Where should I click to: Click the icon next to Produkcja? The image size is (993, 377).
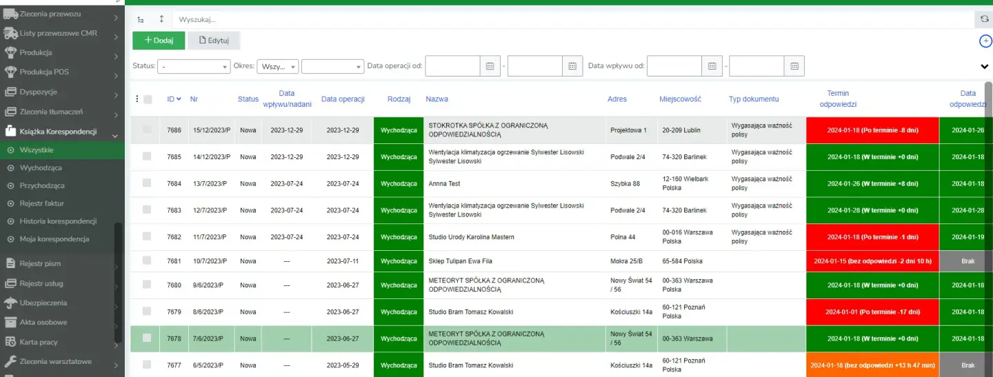[x=10, y=52]
